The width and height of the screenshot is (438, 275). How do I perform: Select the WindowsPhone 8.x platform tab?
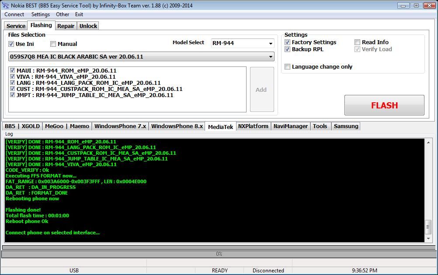(177, 126)
